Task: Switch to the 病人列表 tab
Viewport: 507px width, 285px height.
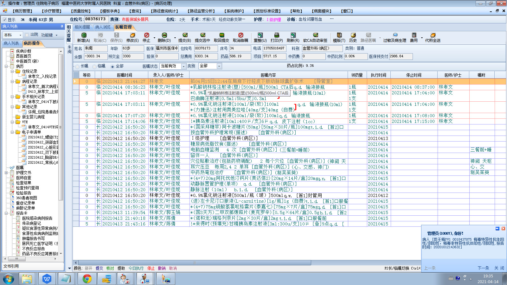Action: pos(11,43)
